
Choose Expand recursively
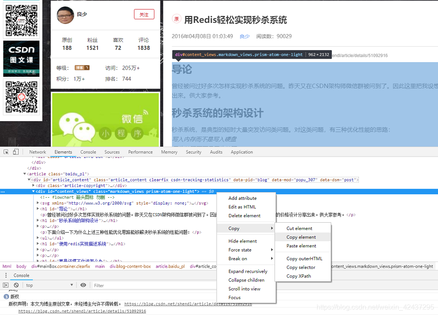tap(246, 271)
